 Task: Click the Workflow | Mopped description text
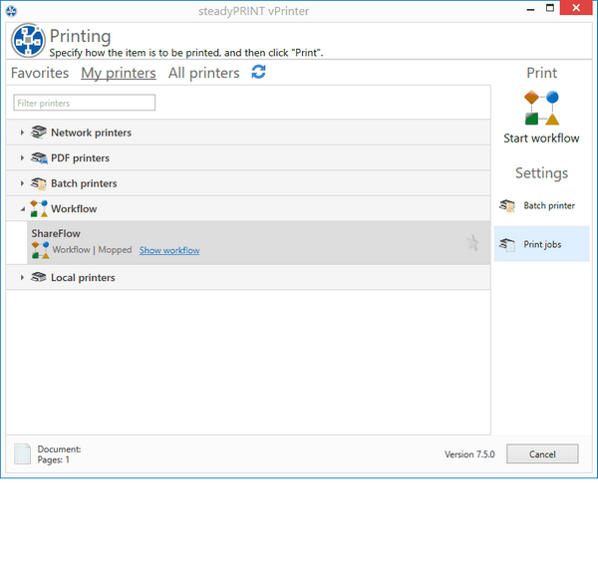coord(92,250)
